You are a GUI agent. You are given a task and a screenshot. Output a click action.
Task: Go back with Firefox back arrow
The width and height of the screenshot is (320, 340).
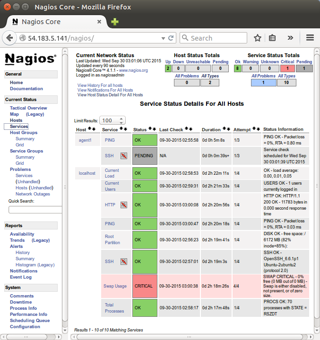[9, 38]
